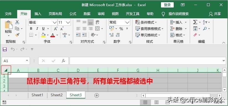Switch to 插入 ribbon tab
This screenshot has width=228, height=106.
(x=38, y=14)
